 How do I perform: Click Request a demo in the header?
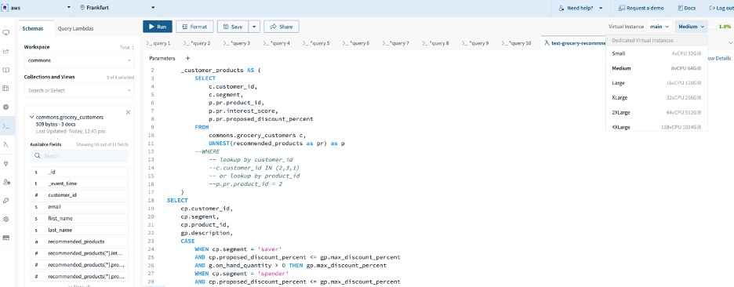click(x=641, y=8)
